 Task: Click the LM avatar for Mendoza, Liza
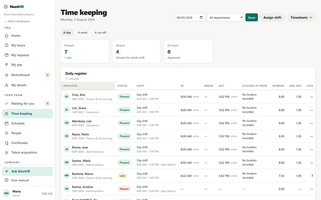67,123
